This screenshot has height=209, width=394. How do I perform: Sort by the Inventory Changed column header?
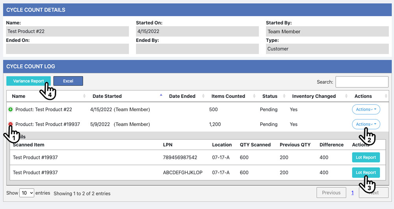coord(314,96)
